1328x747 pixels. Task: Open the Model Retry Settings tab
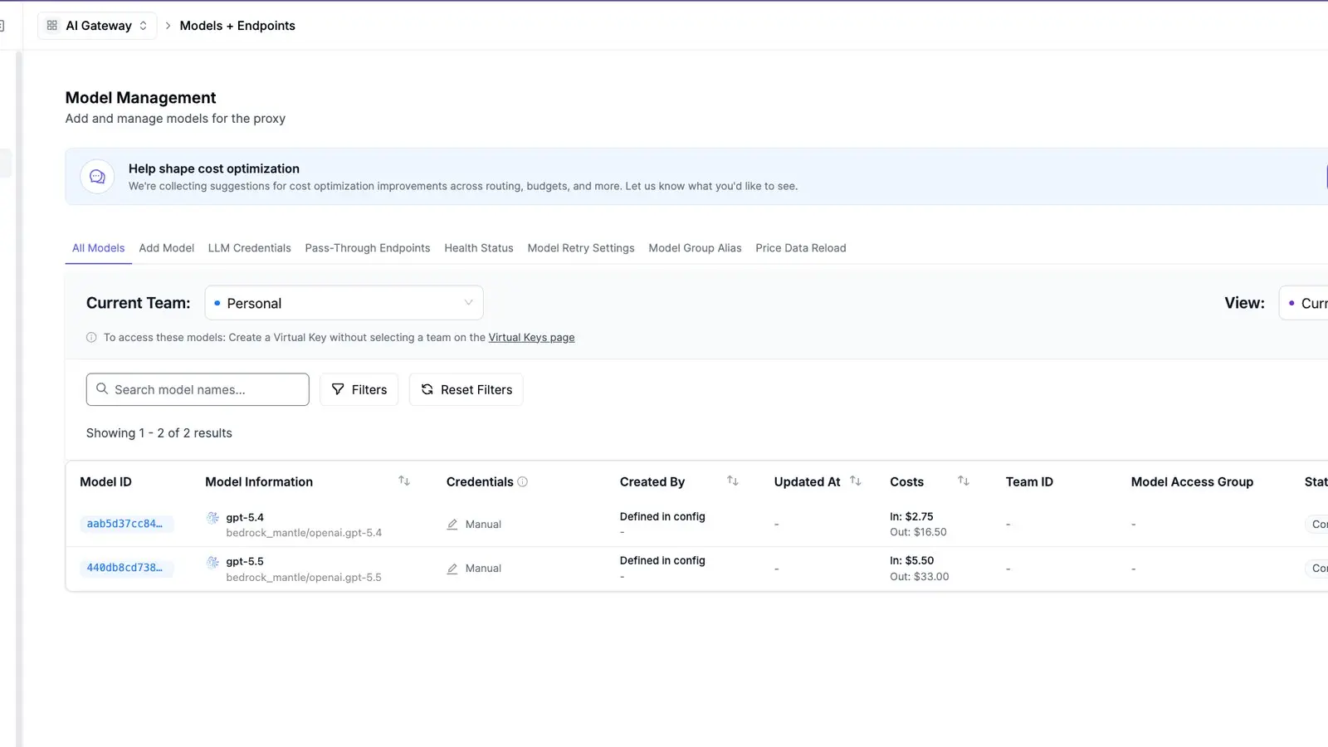[x=581, y=248]
